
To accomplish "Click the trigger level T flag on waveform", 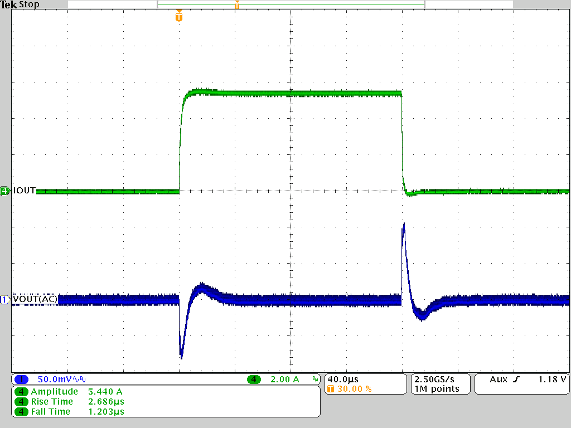I will click(236, 4).
